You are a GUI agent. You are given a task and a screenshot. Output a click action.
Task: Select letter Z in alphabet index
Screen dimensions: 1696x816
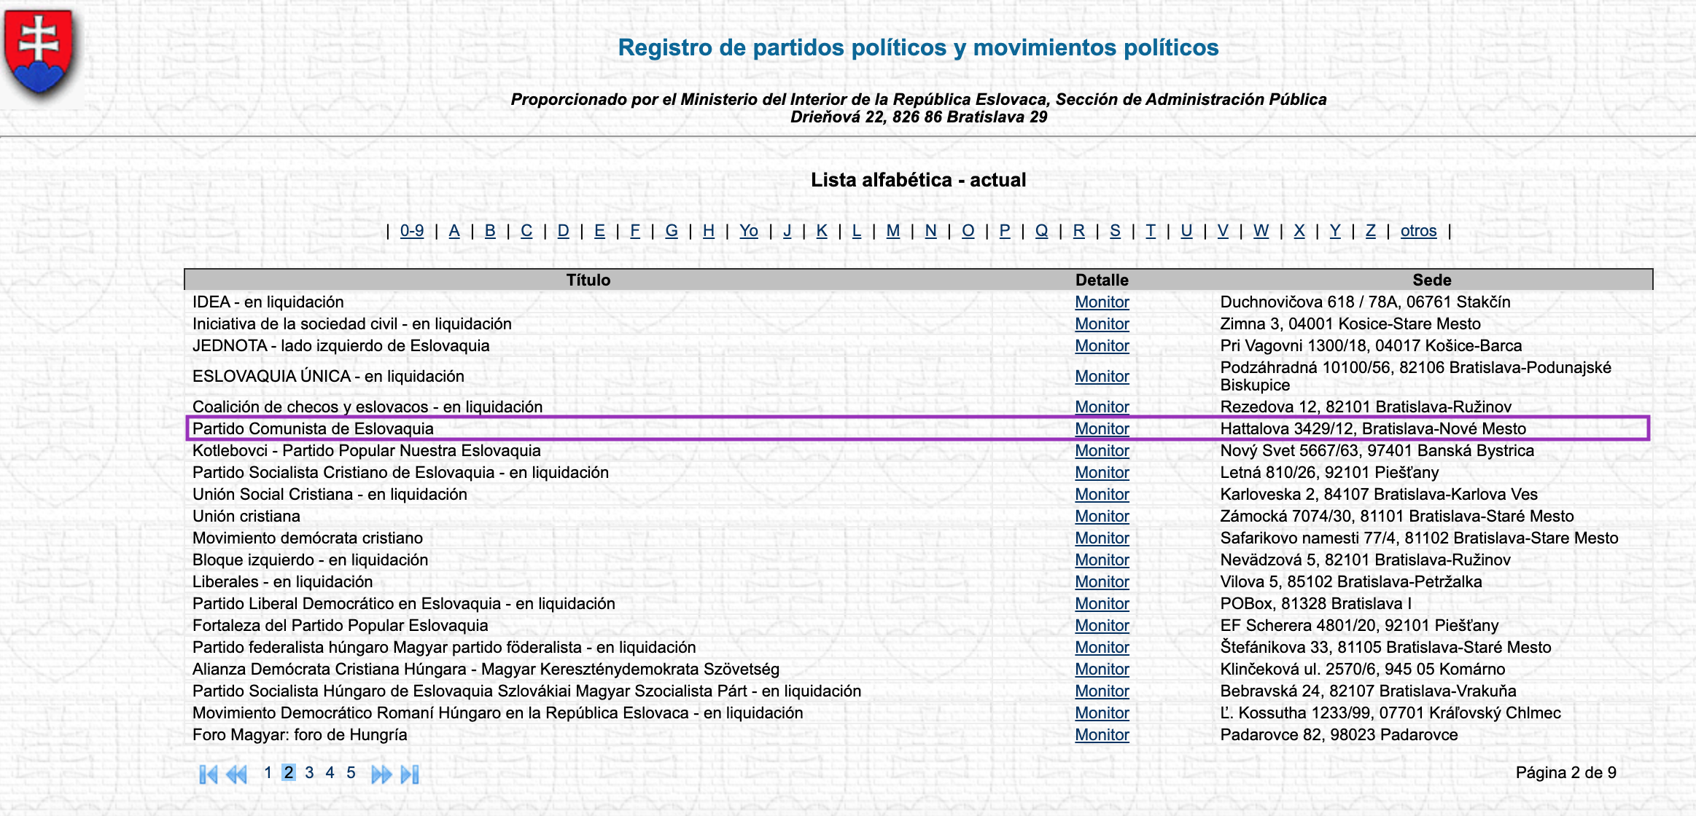[1371, 231]
